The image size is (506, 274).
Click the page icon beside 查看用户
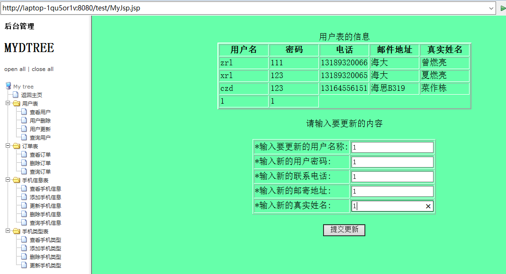(x=24, y=112)
